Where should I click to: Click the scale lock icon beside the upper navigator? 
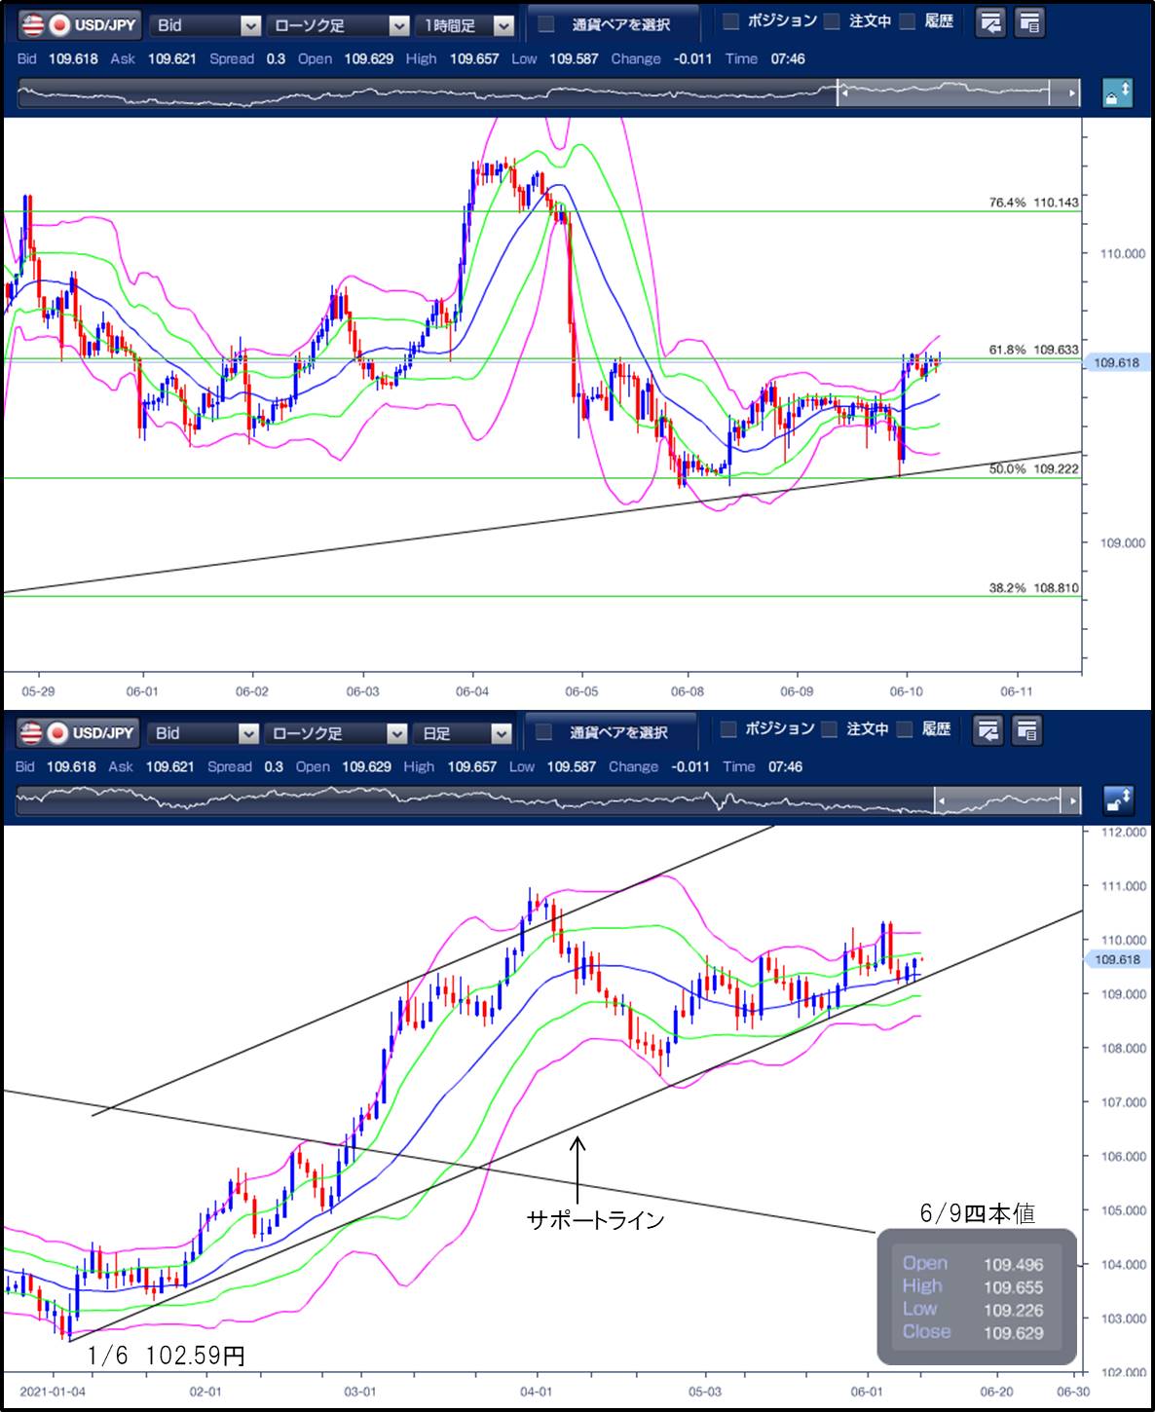point(1117,93)
